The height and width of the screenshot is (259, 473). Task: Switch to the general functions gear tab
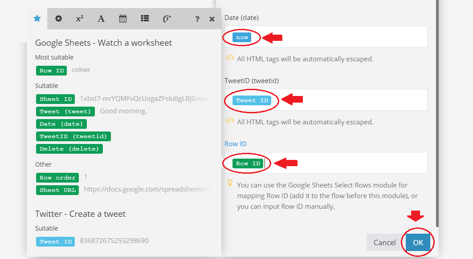(x=58, y=19)
